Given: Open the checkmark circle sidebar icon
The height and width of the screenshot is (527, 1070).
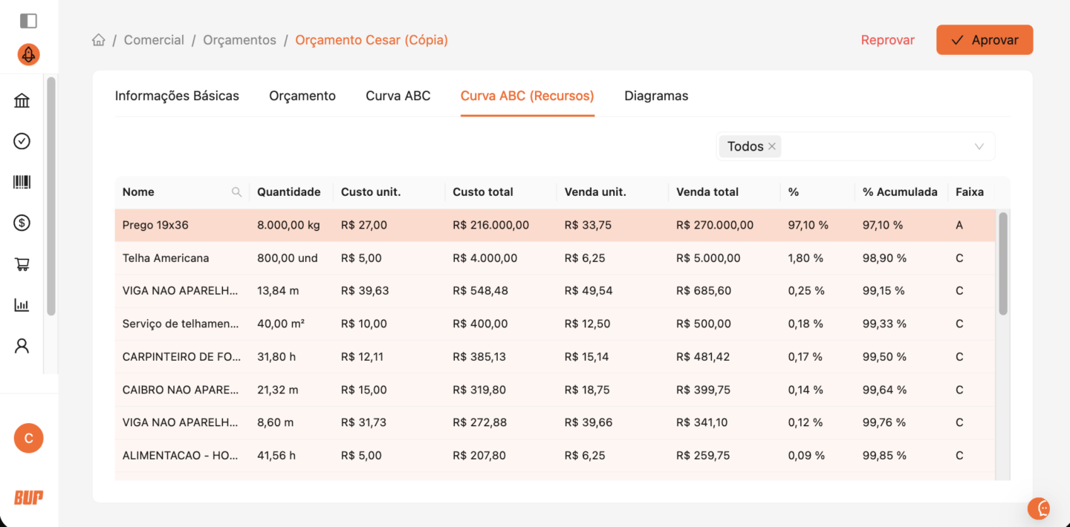Looking at the screenshot, I should [22, 141].
